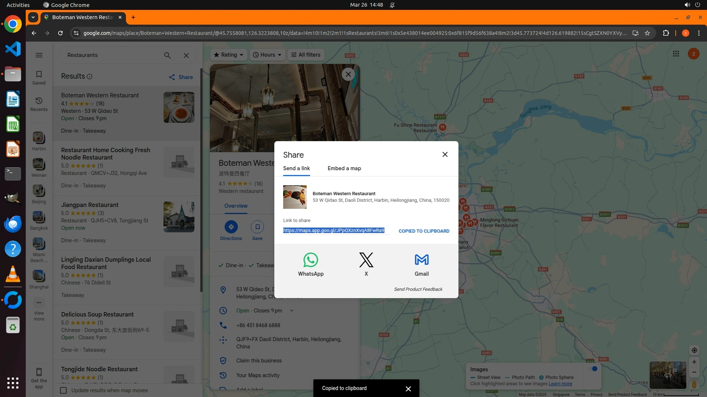Switch to Embed a map tab
This screenshot has height=397, width=707.
tap(344, 168)
